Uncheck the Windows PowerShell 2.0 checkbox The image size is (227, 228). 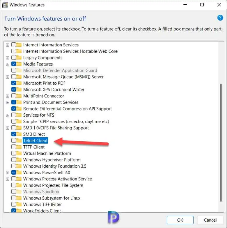coord(14,173)
